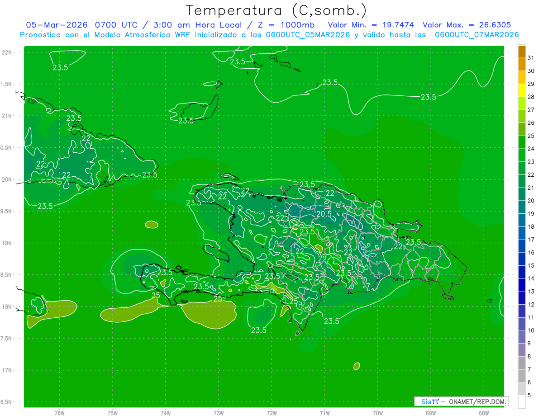Viewport: 543px width, 419px height.
Task: Click the valid-until time "0600UTC_07MAR2026"
Action: coord(476,35)
